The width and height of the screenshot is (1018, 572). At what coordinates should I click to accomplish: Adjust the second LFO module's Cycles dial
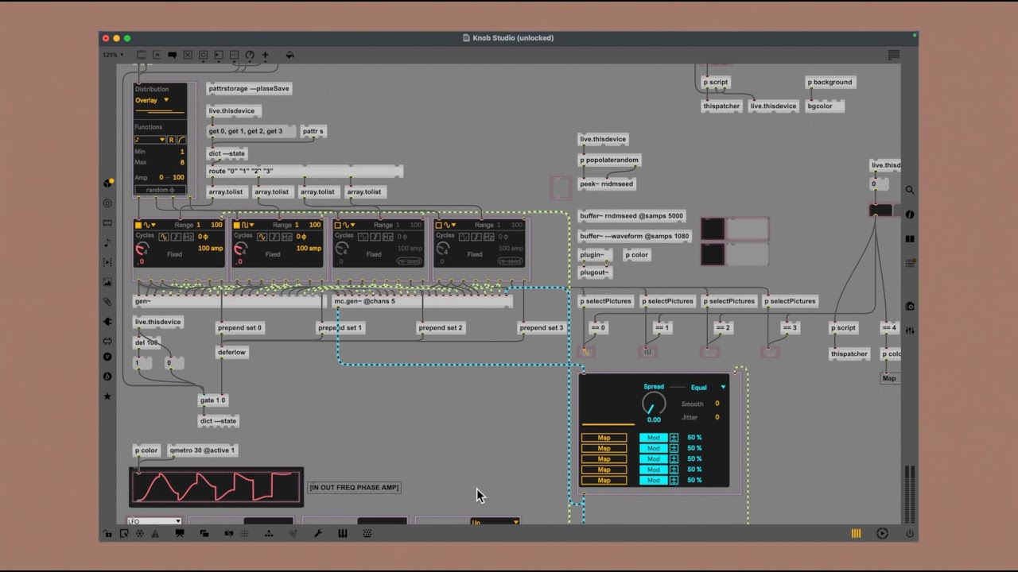240,249
